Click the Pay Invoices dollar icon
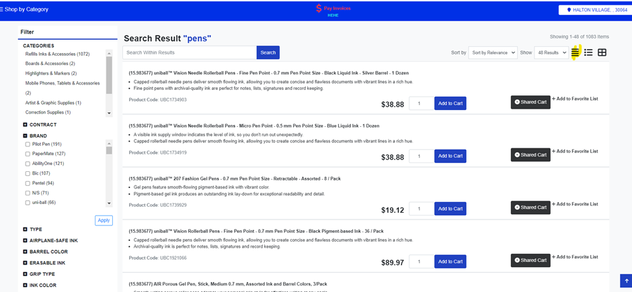The height and width of the screenshot is (292, 632). click(319, 9)
